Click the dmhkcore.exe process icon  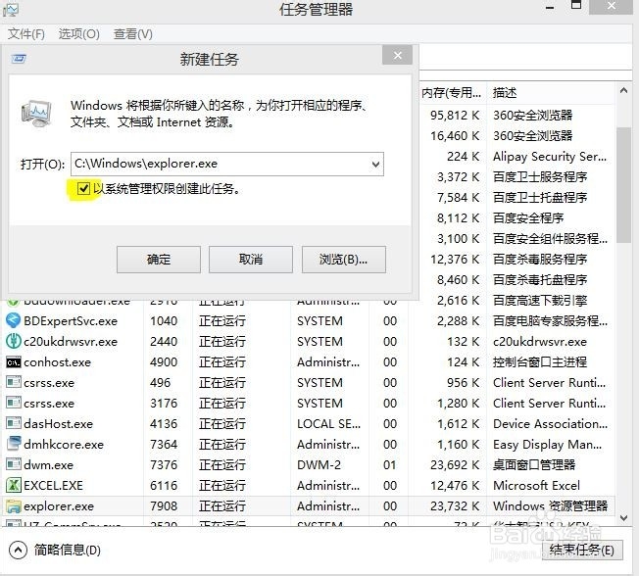(x=13, y=444)
